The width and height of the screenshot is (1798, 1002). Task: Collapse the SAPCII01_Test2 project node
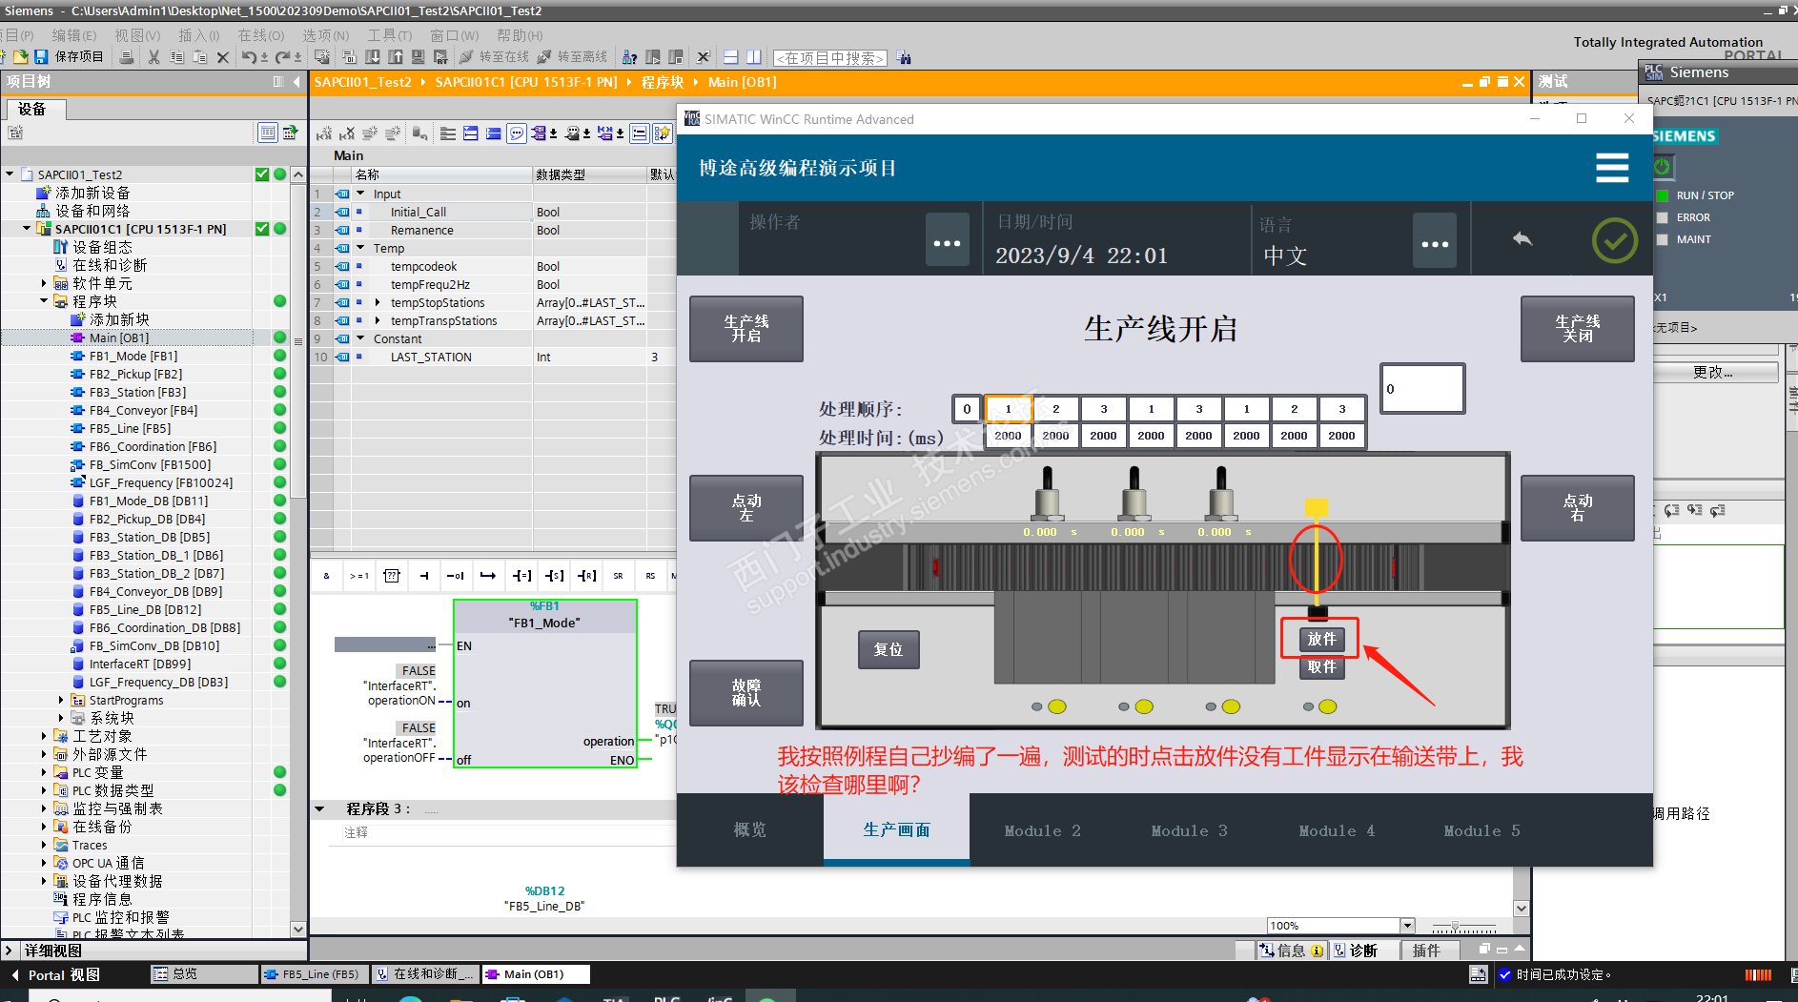(10, 174)
